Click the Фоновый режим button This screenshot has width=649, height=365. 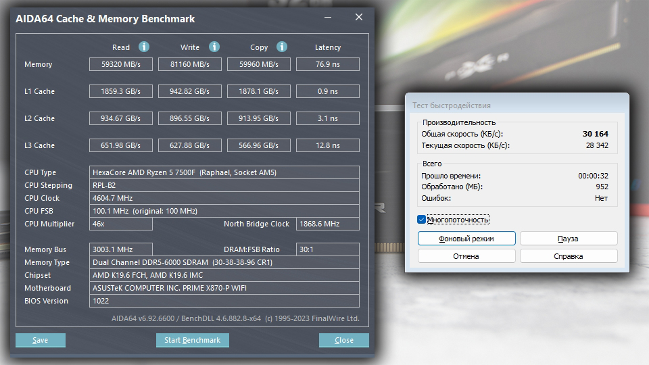(x=466, y=239)
